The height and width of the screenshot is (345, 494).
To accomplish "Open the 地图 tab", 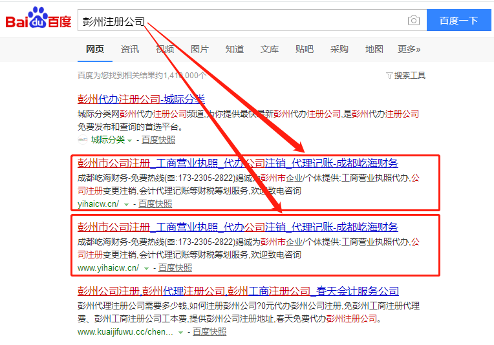I will pyautogui.click(x=374, y=49).
